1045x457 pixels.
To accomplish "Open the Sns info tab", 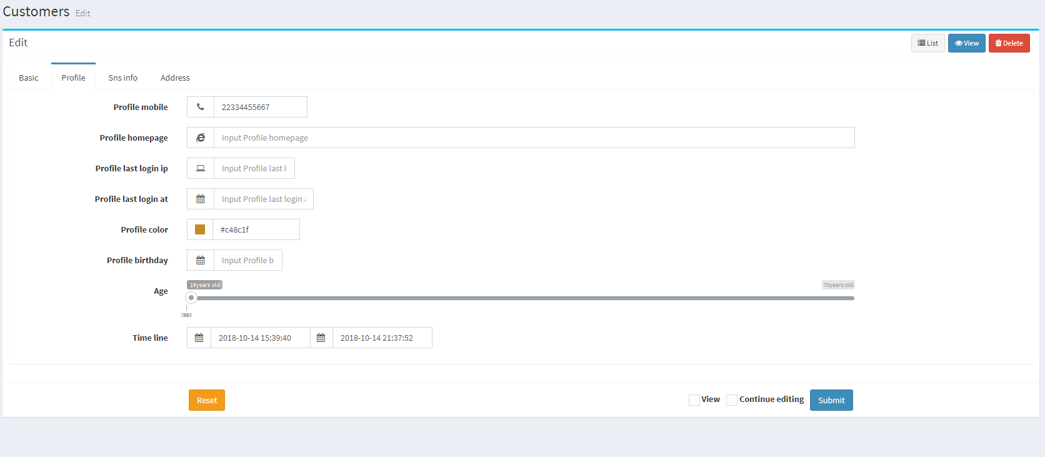I will [x=122, y=78].
